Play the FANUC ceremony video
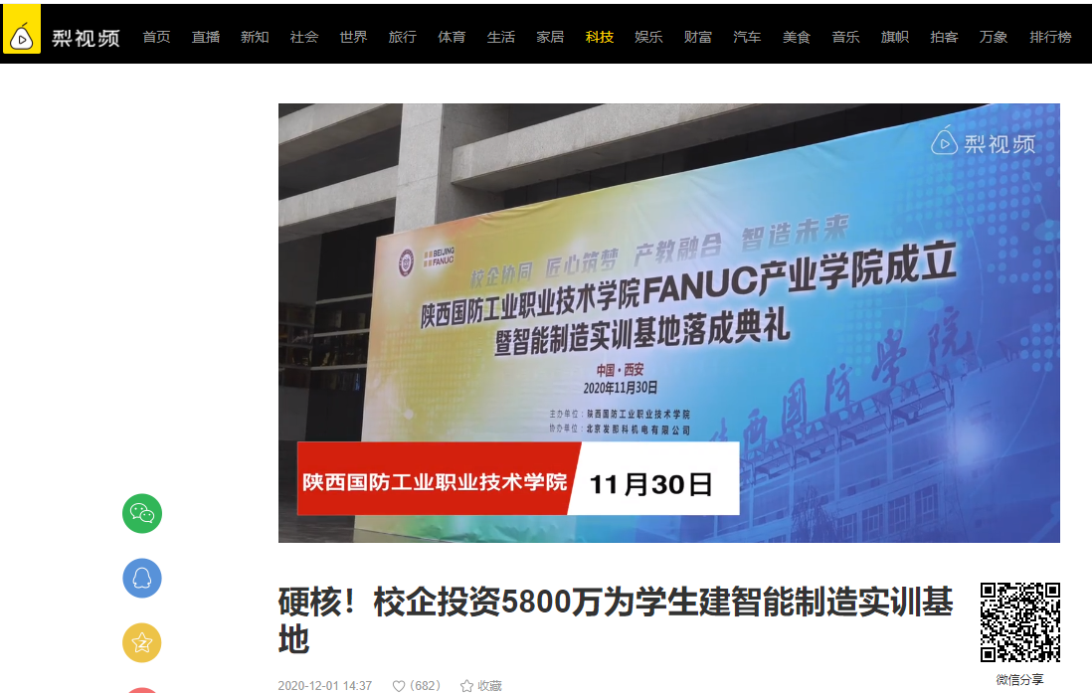This screenshot has height=693, width=1092. click(x=668, y=323)
